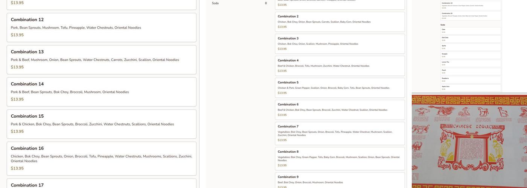Click the Soda item count 8
Viewport: 527px width, 188px height.
(x=266, y=3)
